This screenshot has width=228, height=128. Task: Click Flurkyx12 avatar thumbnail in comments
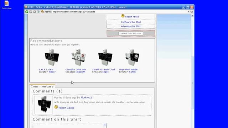44,105
